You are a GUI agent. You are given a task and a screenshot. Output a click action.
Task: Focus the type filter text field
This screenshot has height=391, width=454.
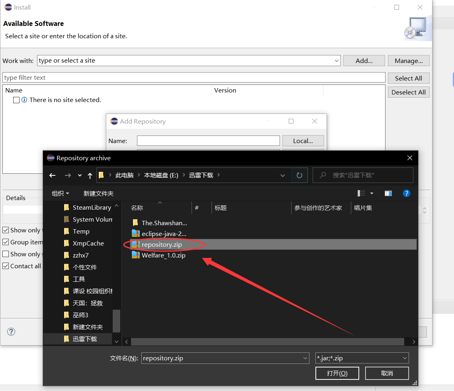[194, 77]
